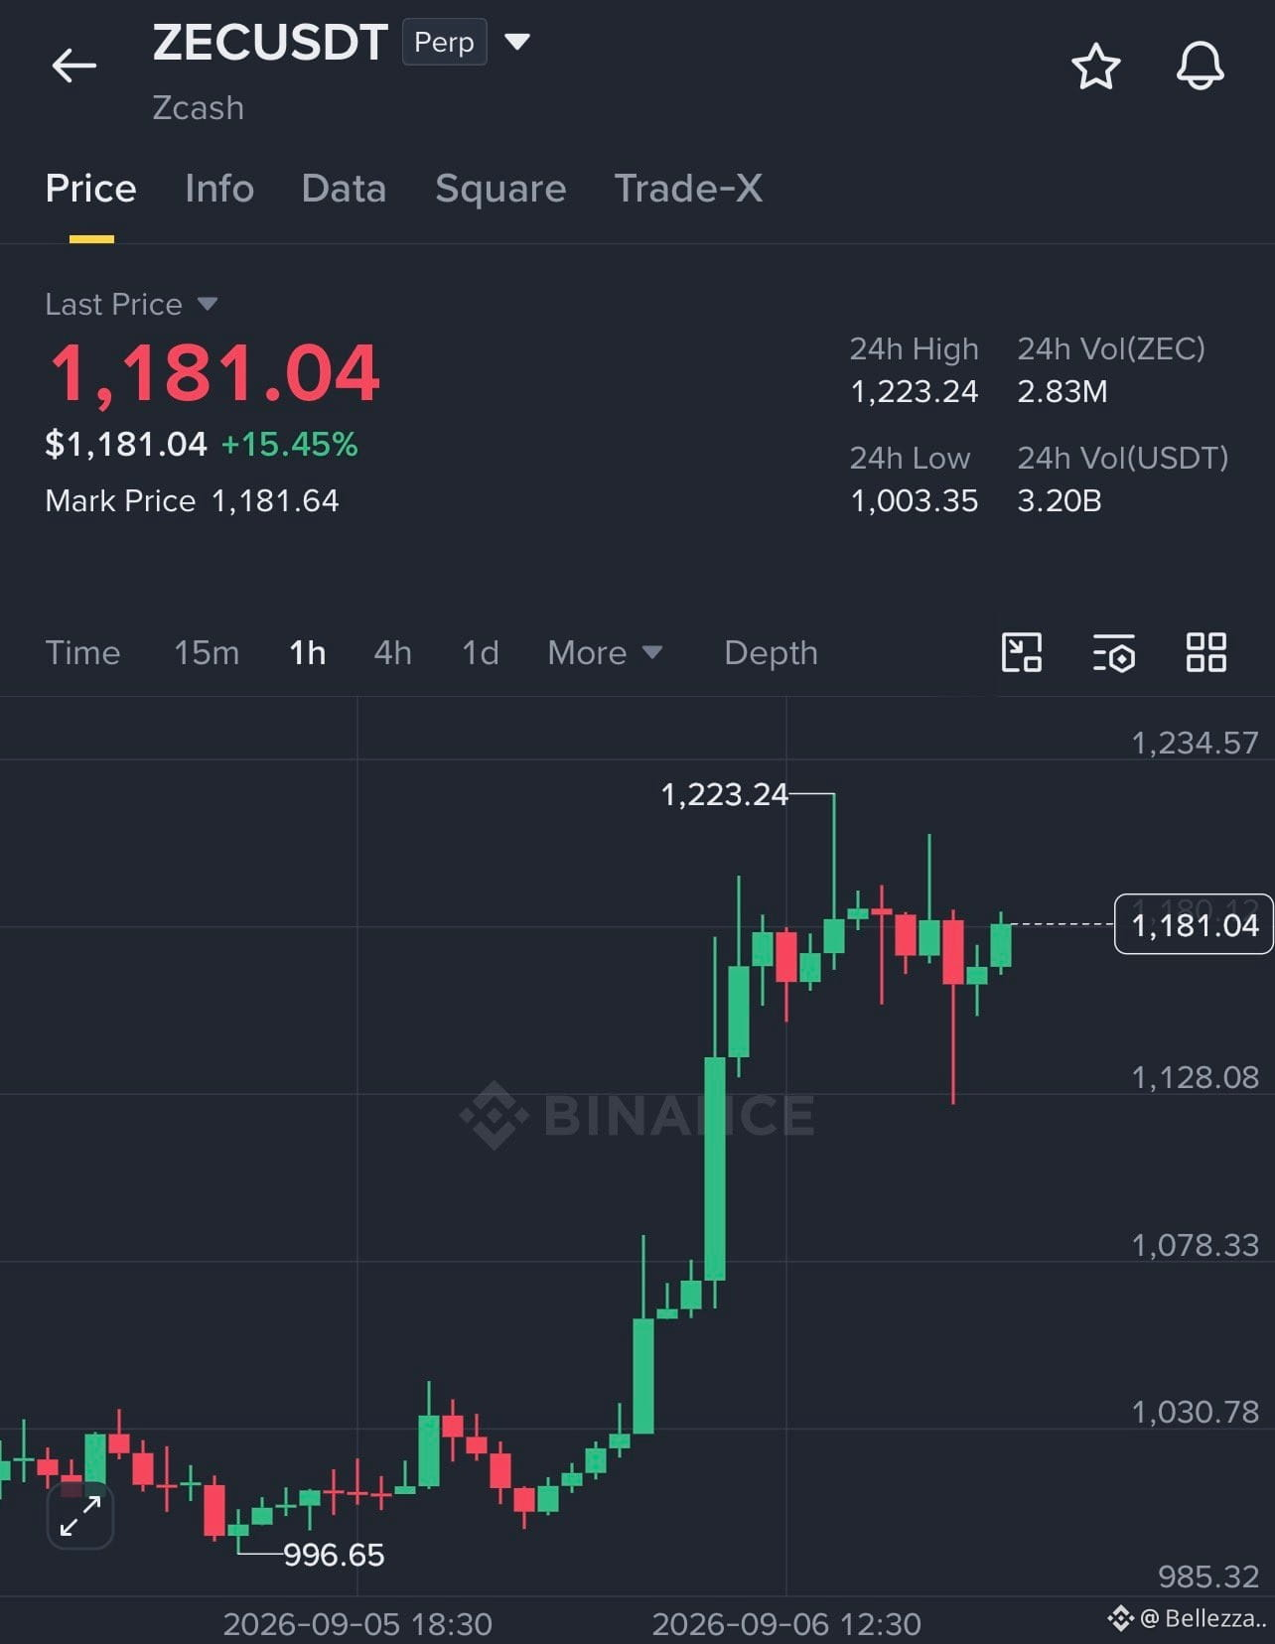This screenshot has height=1644, width=1275.
Task: Expand the ZECUSDT pair selector arrow
Action: point(517,42)
